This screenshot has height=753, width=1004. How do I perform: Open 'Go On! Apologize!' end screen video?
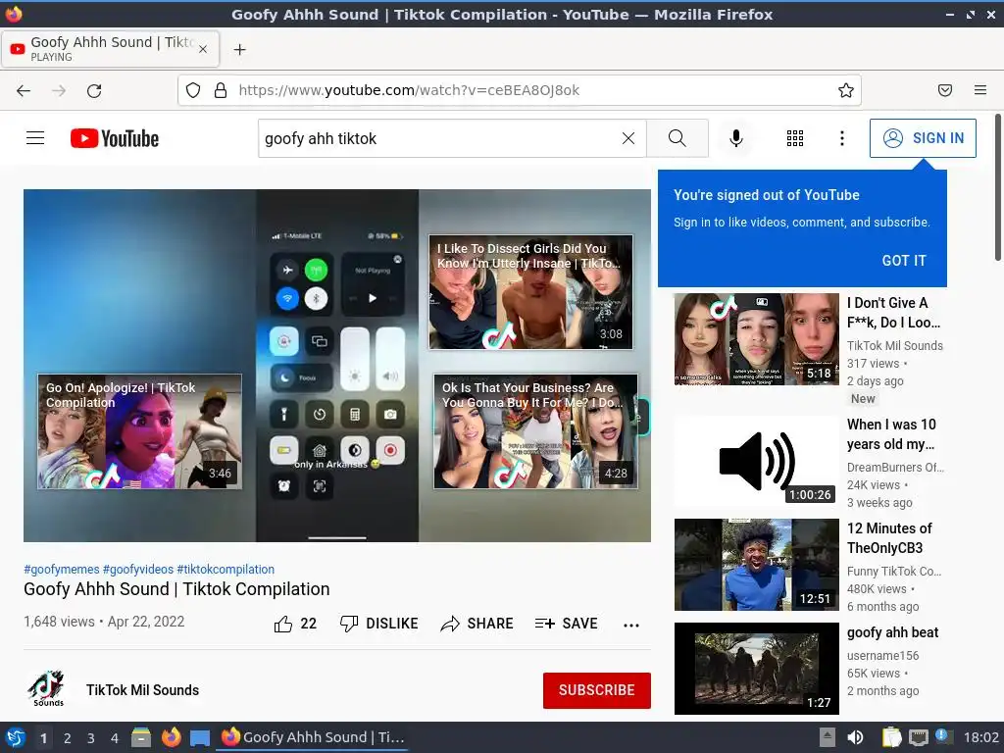[x=139, y=431]
